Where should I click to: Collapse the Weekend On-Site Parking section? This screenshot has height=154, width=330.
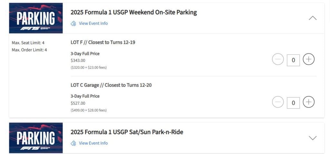click(x=312, y=18)
